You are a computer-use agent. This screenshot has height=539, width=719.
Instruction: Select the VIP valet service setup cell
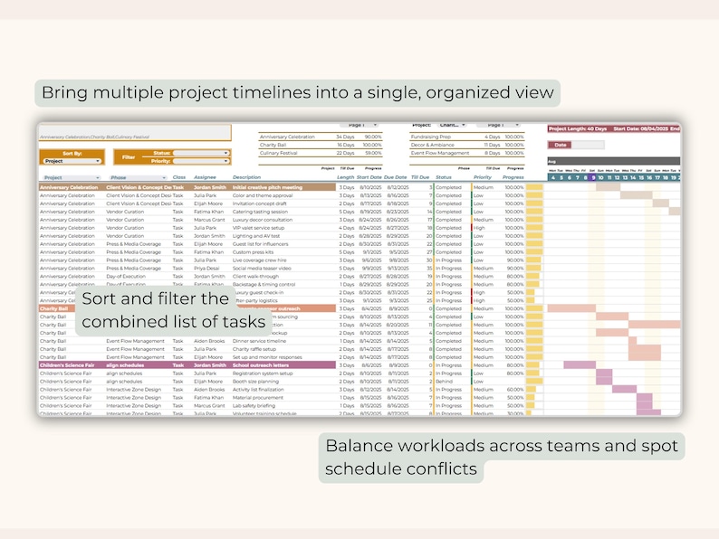tap(258, 228)
